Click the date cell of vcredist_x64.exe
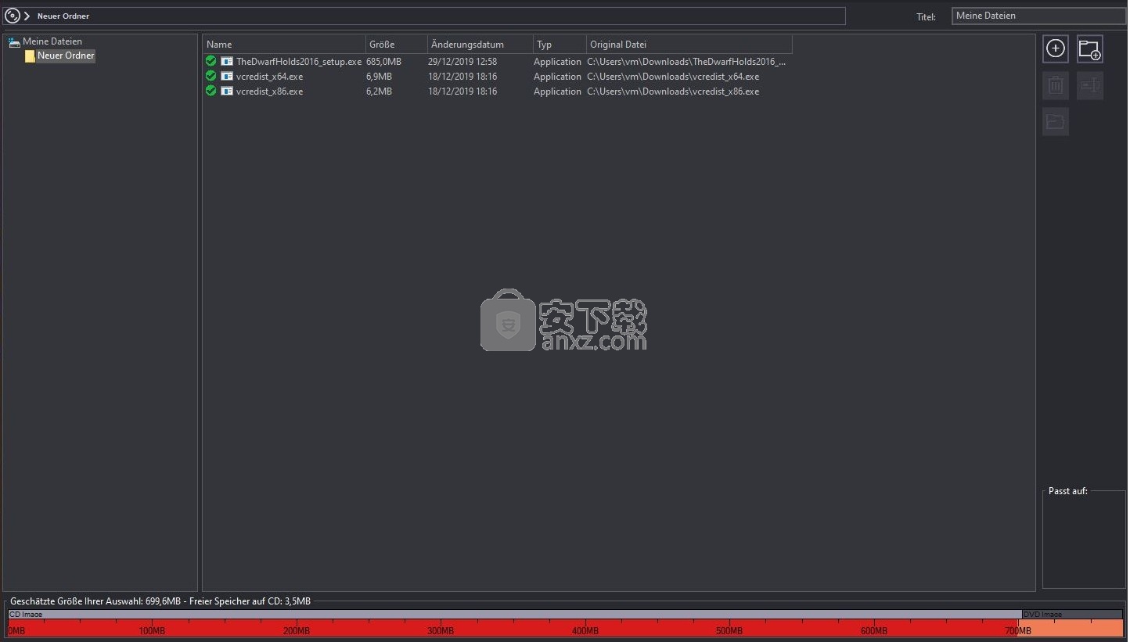 coord(462,77)
